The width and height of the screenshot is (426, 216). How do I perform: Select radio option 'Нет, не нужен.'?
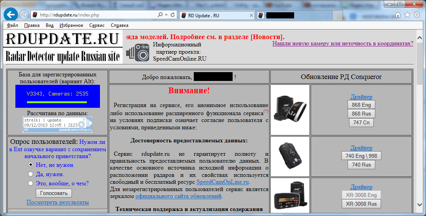30,165
